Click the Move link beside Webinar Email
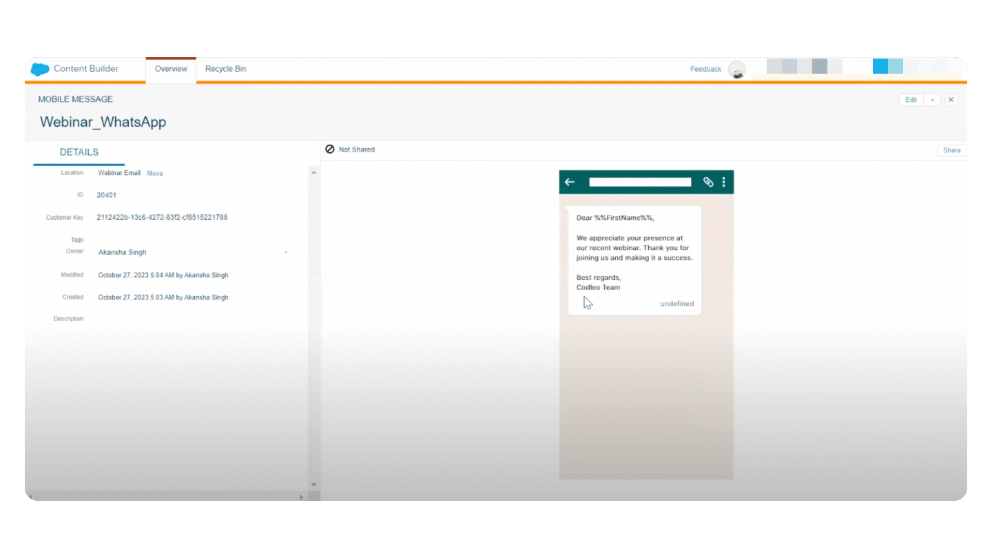 155,174
